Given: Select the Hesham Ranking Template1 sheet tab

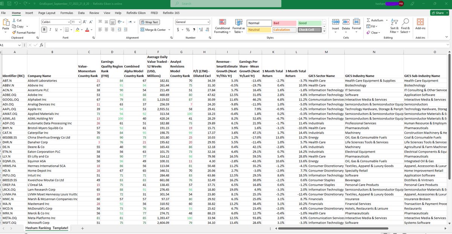Looking at the screenshot, I should (47, 228).
